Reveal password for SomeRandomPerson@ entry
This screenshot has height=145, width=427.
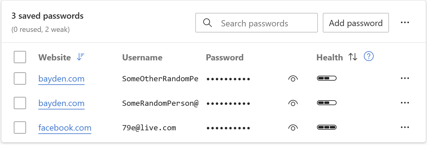point(293,103)
